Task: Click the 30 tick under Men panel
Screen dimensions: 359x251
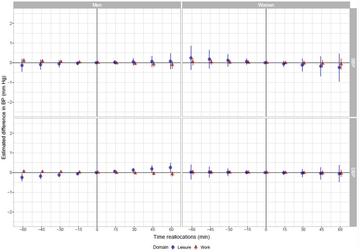Action: click(x=134, y=229)
